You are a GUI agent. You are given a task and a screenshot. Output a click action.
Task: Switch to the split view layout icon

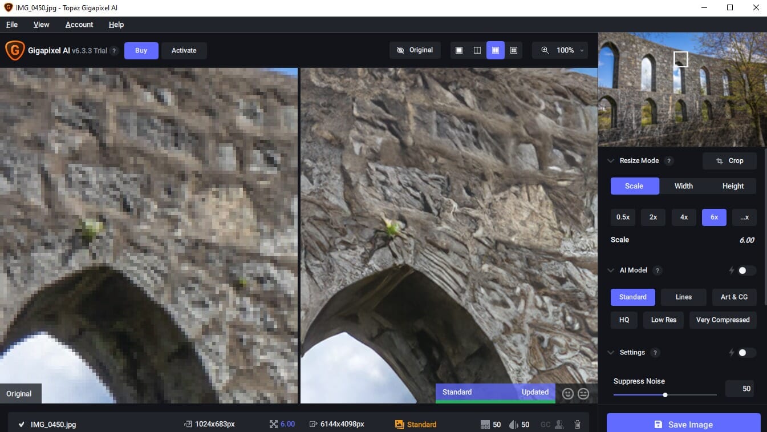tap(477, 50)
